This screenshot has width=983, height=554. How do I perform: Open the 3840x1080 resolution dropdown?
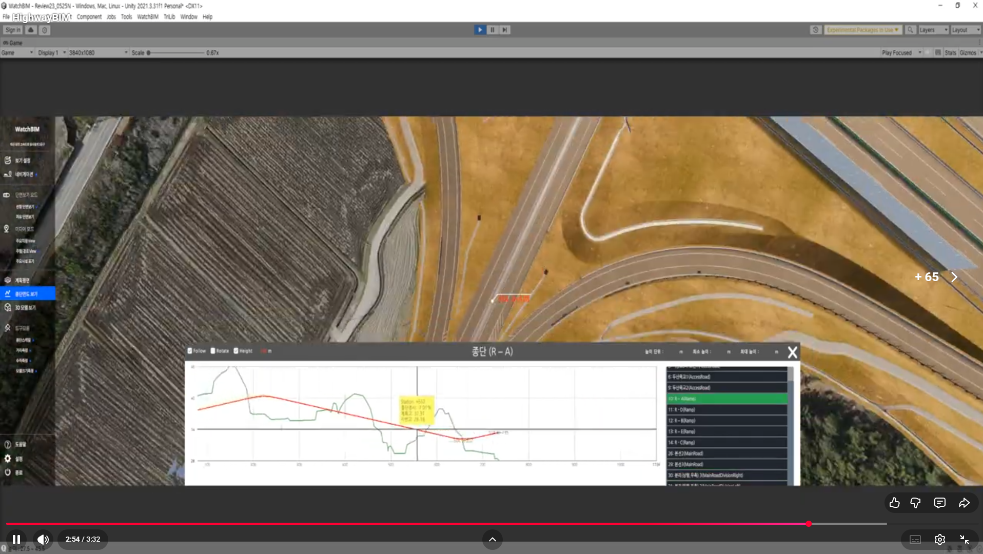coord(97,53)
